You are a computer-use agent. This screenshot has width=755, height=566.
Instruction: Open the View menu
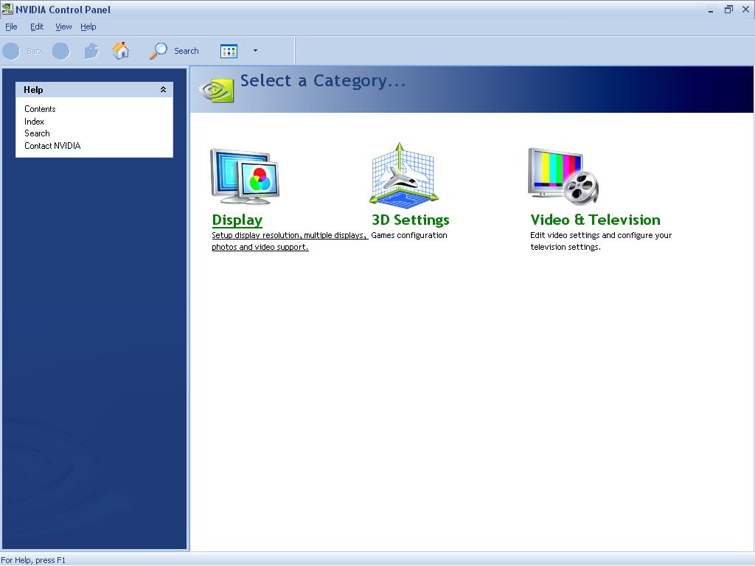pos(63,27)
